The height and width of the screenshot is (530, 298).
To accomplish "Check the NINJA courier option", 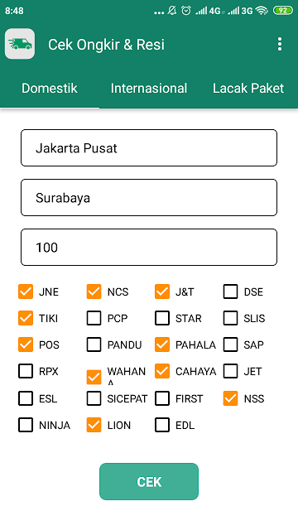I will coord(26,425).
